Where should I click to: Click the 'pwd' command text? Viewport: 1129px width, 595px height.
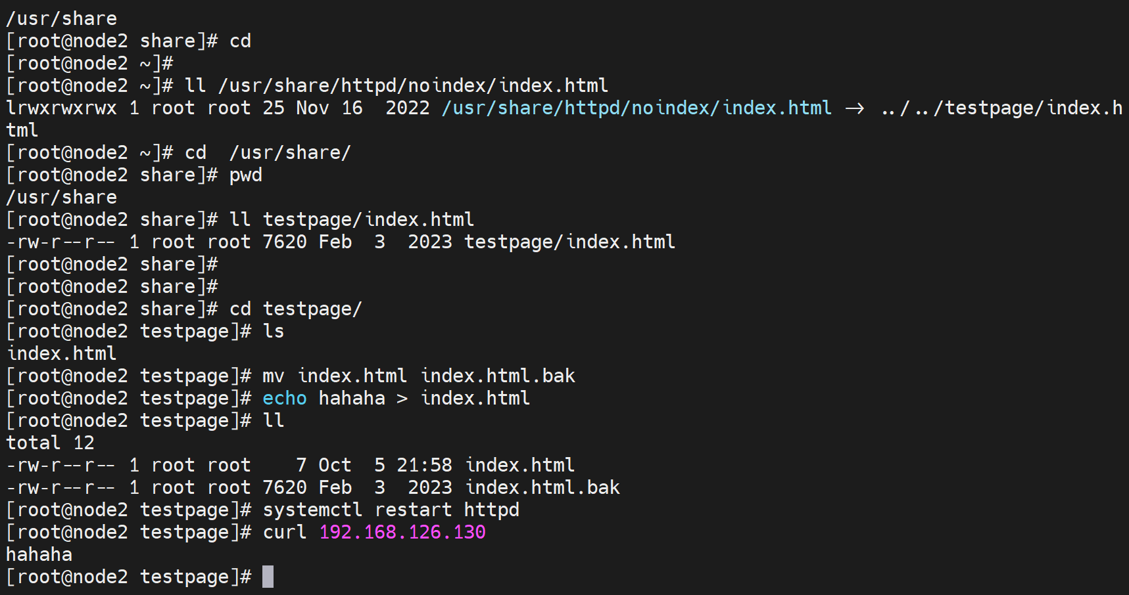245,175
